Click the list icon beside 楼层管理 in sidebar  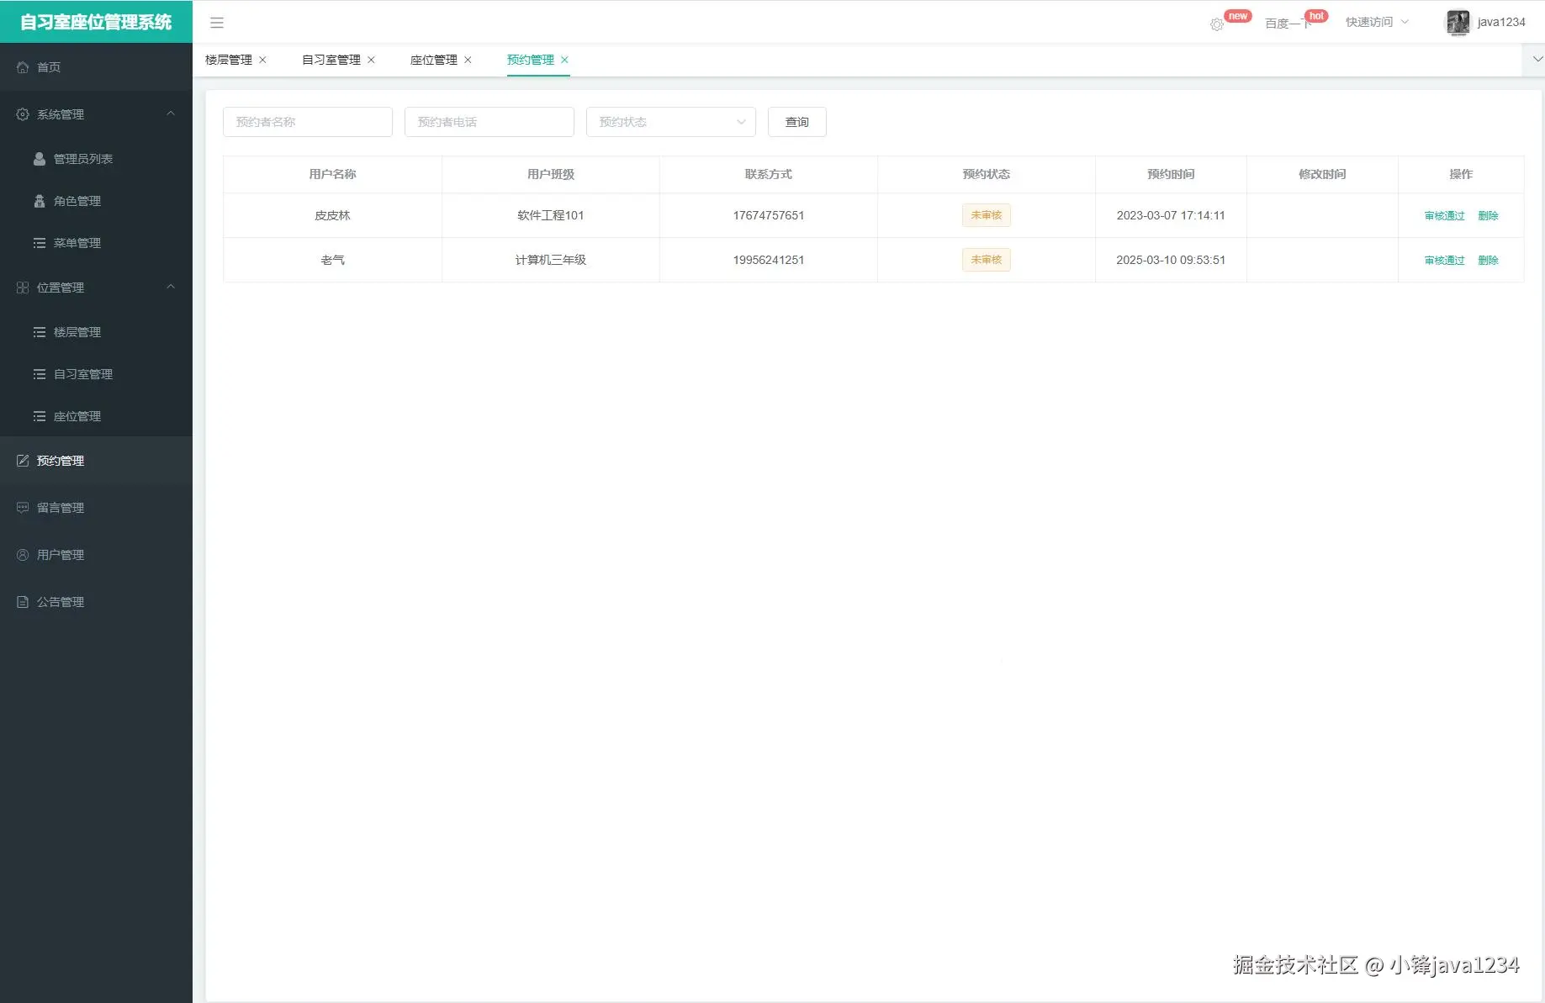(40, 332)
